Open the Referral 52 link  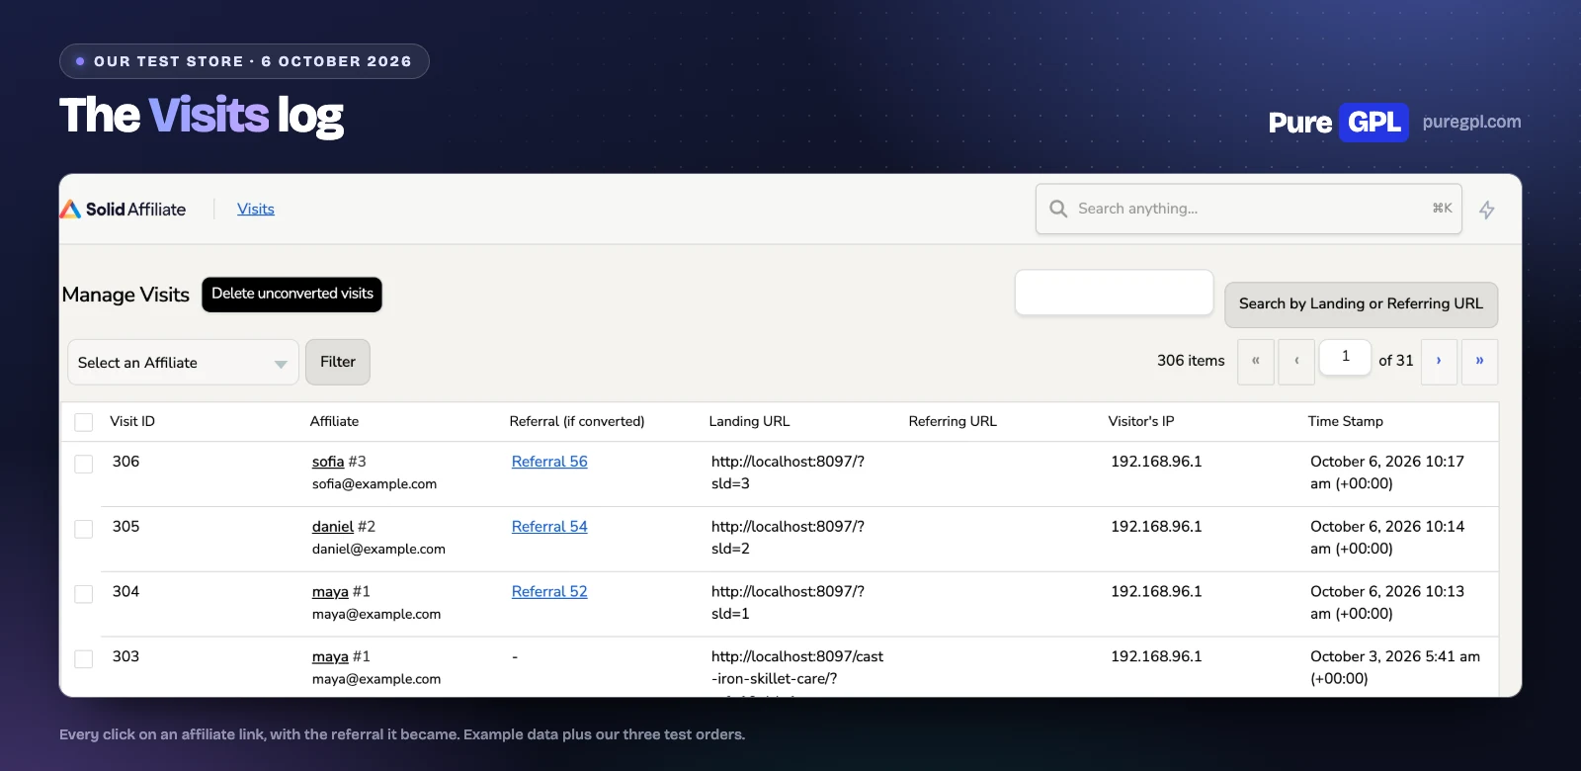click(549, 592)
